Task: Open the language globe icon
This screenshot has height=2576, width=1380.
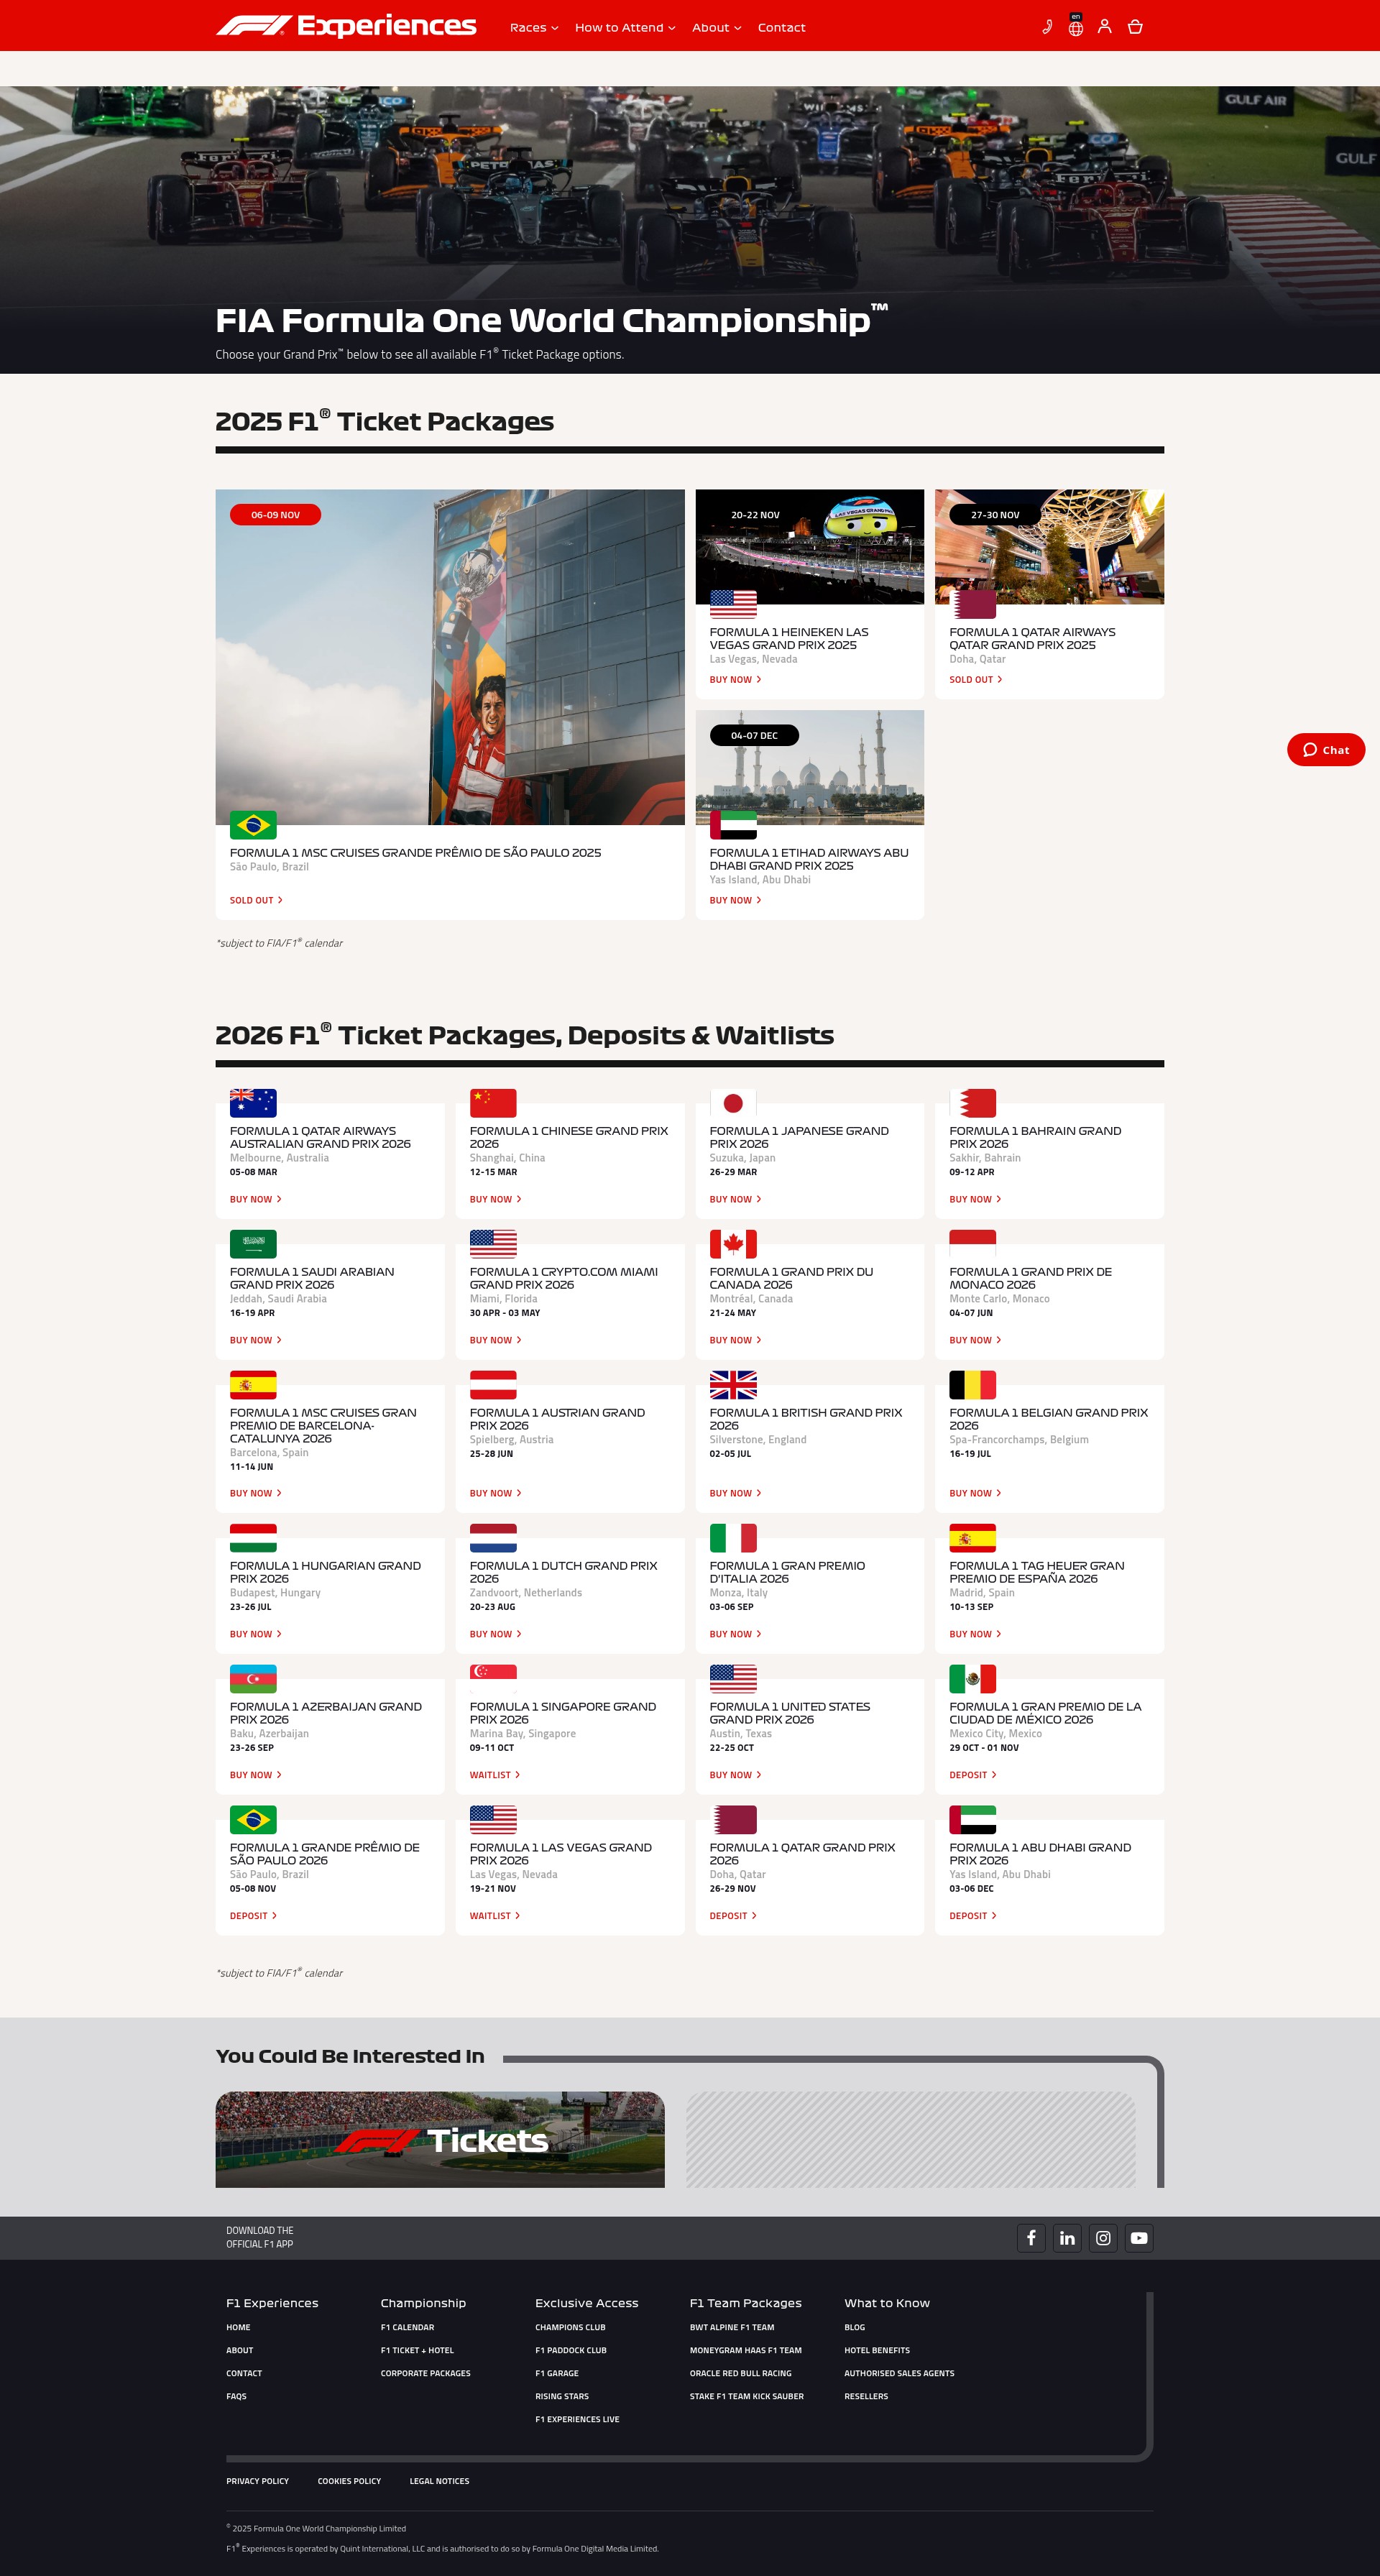Action: point(1076,27)
